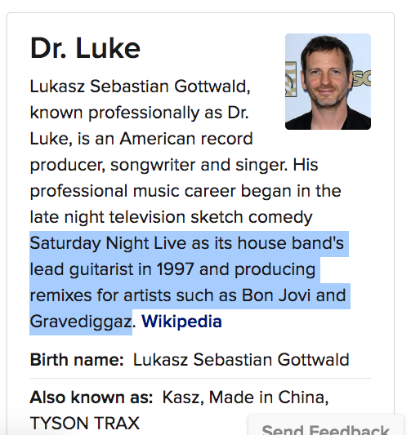Screen dimensions: 411x435
Task: Click 'Lukasz Sebastian Gottwald,' opening the description
Action: coord(141,87)
